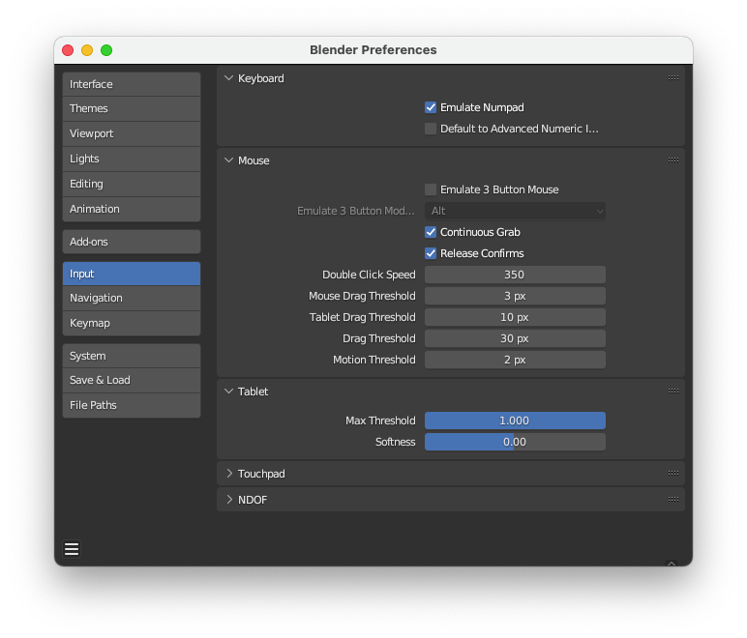Click the Motion Threshold field
Screen dimensions: 747x638
515,360
